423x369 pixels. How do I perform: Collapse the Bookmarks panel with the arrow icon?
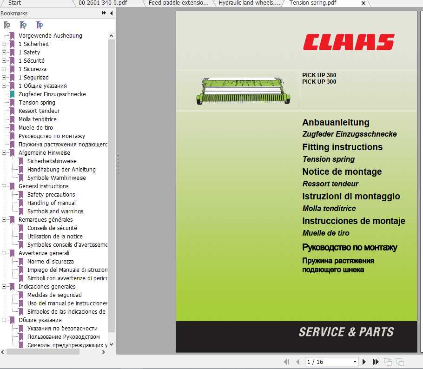coord(111,13)
